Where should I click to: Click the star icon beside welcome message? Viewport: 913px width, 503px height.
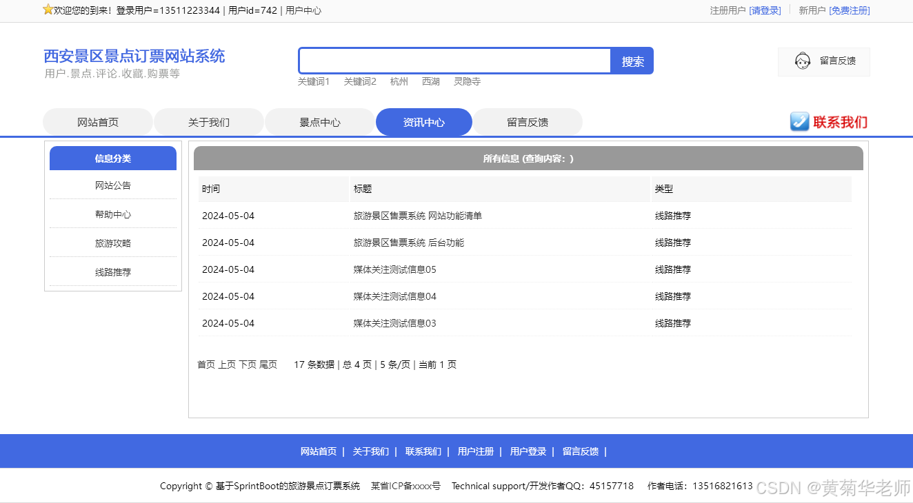click(48, 10)
